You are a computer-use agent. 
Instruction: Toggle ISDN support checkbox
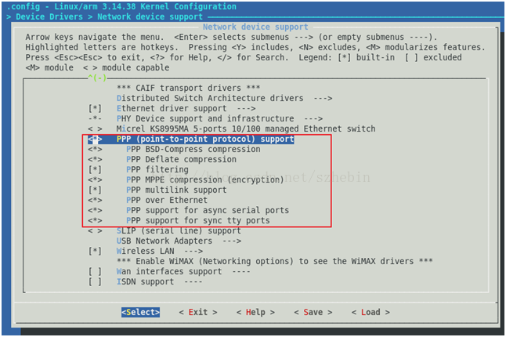[95, 282]
